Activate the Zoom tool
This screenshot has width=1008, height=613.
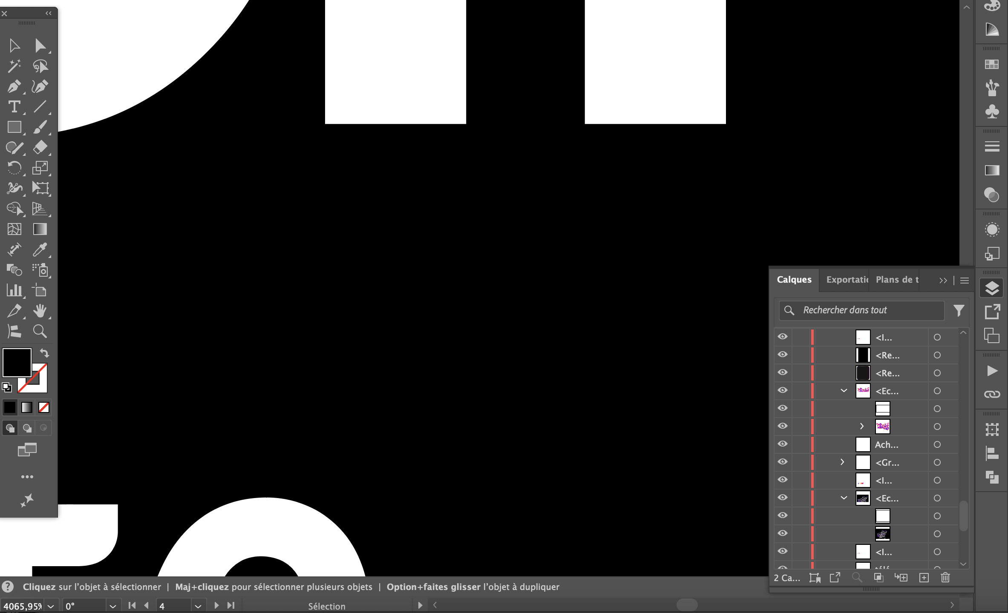(40, 331)
